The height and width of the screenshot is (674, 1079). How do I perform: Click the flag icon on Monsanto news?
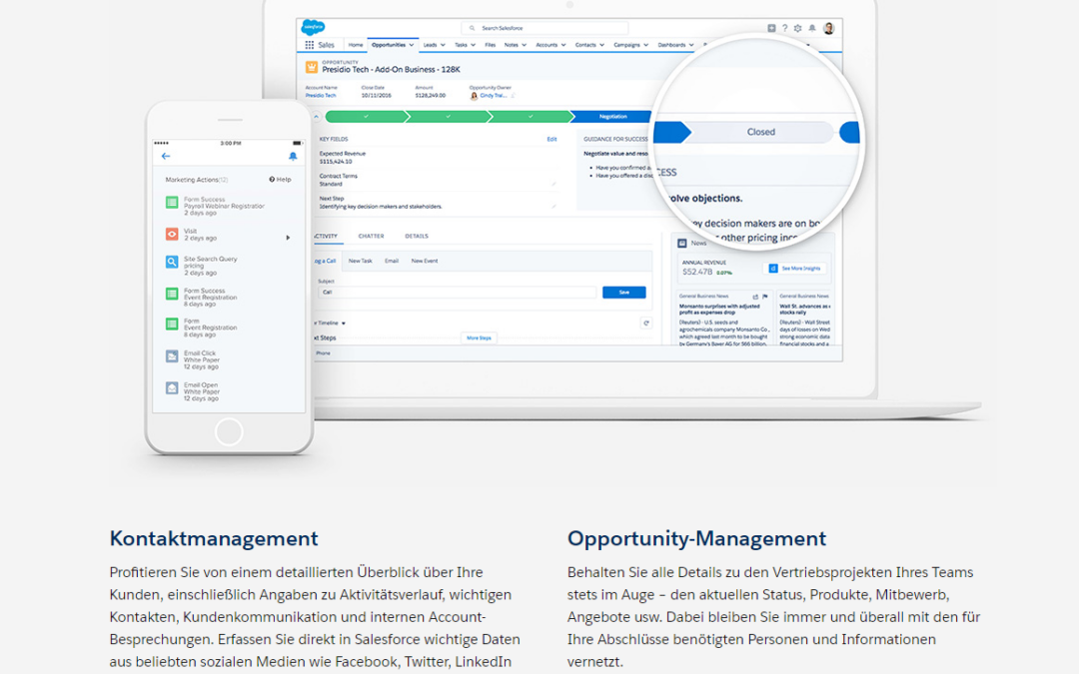tap(765, 297)
